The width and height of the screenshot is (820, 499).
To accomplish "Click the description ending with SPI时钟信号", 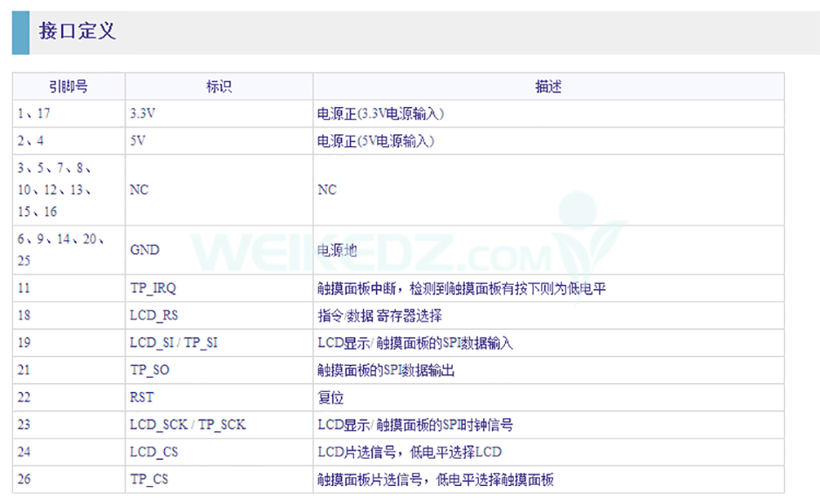I will [x=415, y=425].
